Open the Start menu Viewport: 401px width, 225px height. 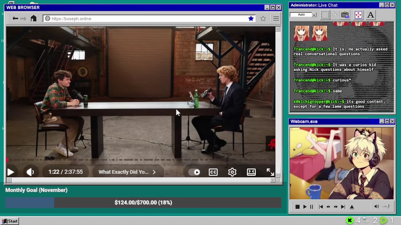pyautogui.click(x=10, y=221)
